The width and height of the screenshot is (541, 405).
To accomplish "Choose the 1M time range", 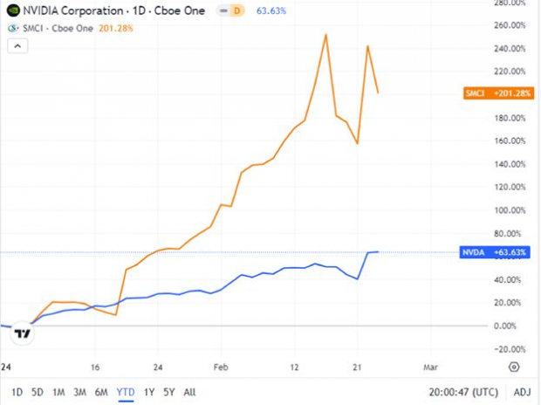I will click(58, 392).
